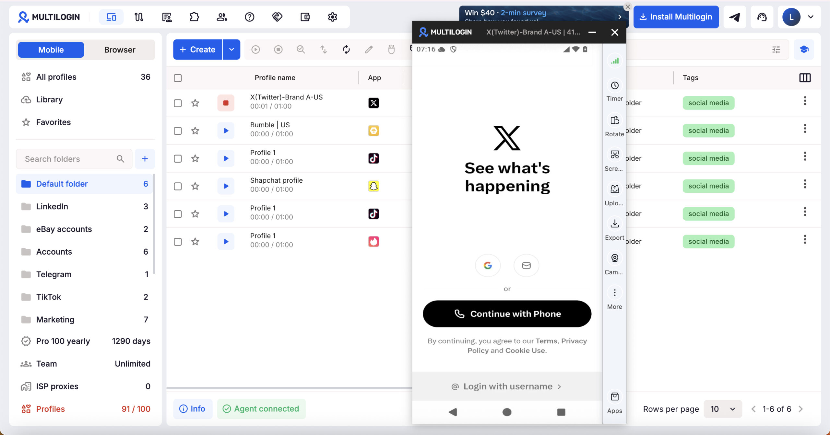Open the help question mark icon
Screen dimensions: 830x435
[249, 17]
